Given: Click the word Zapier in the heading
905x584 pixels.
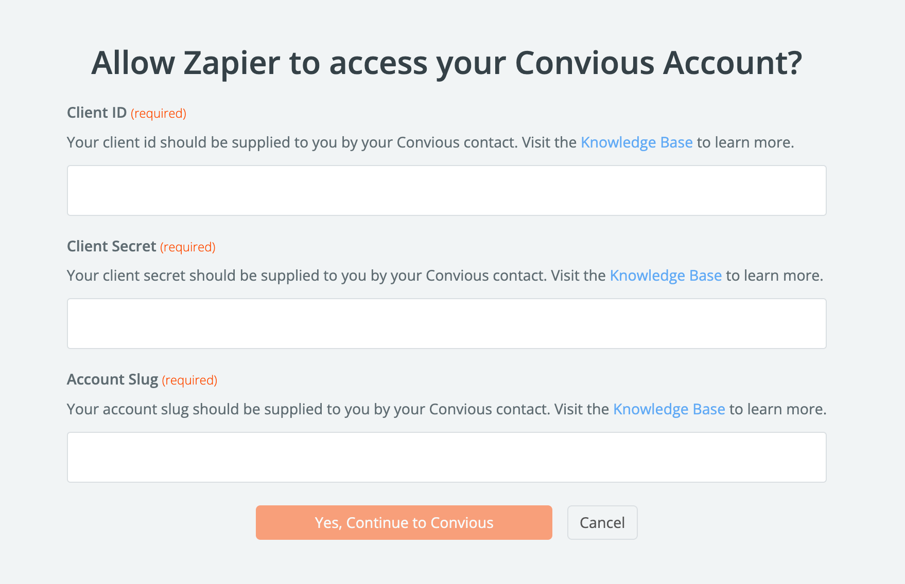Looking at the screenshot, I should tap(232, 63).
